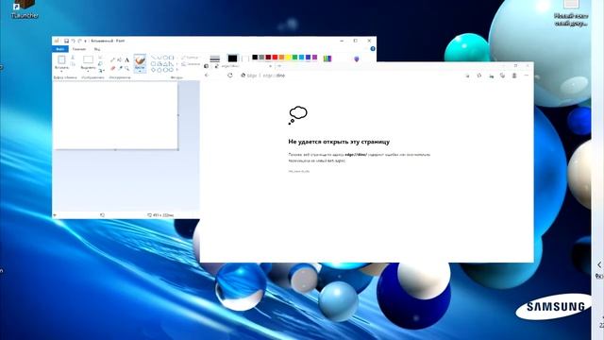Pick the orange color swatch
604x340 pixels.
[281, 57]
